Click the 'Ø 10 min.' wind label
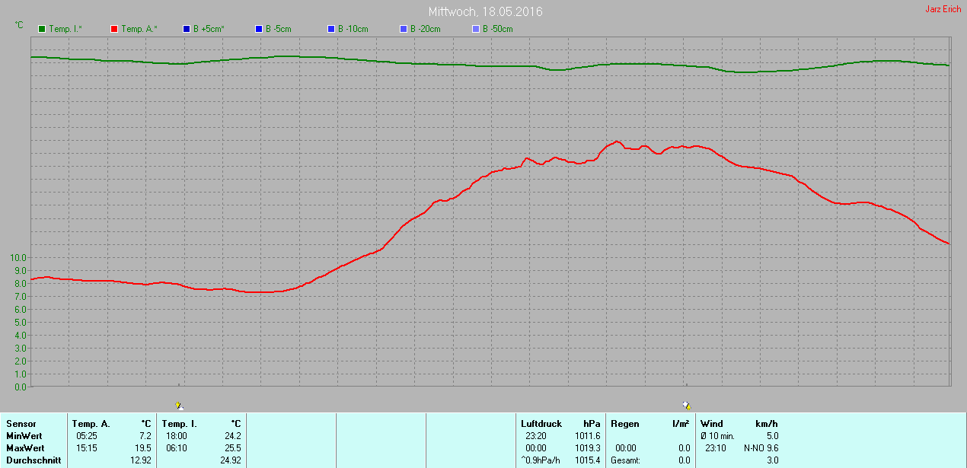 pos(719,436)
